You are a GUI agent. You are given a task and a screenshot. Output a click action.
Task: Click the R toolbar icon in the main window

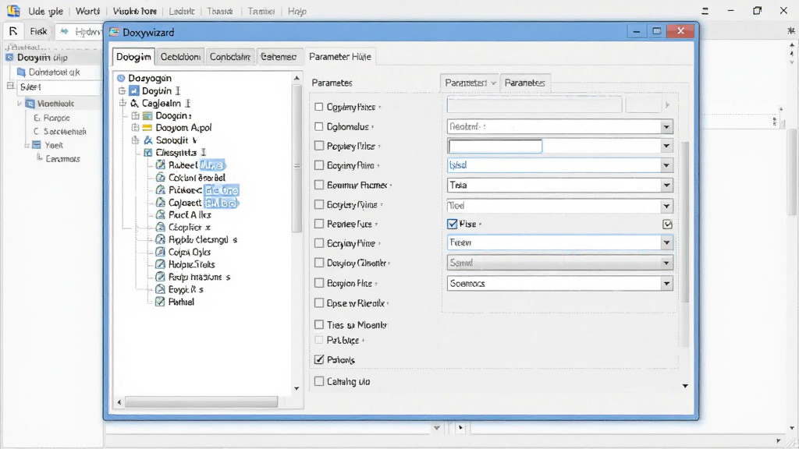click(x=13, y=31)
